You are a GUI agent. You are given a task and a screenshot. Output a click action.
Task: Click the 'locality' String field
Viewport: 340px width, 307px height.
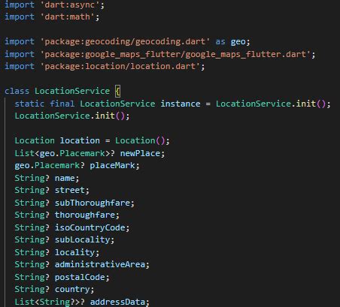[74, 252]
